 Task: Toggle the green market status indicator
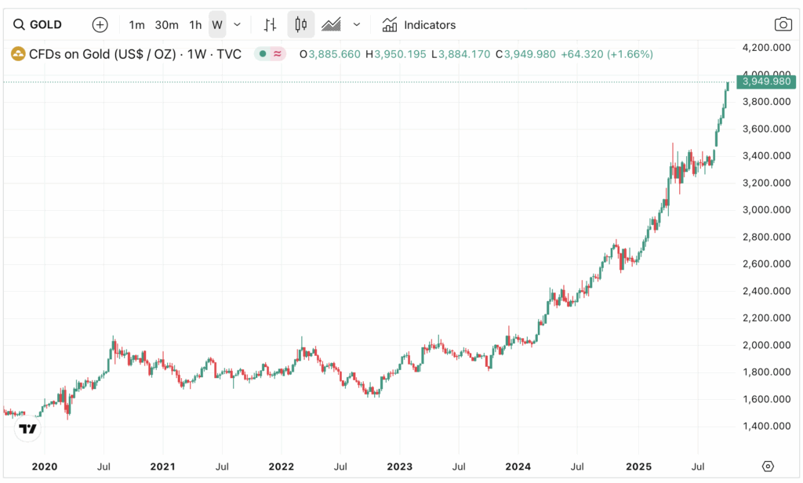pos(263,54)
